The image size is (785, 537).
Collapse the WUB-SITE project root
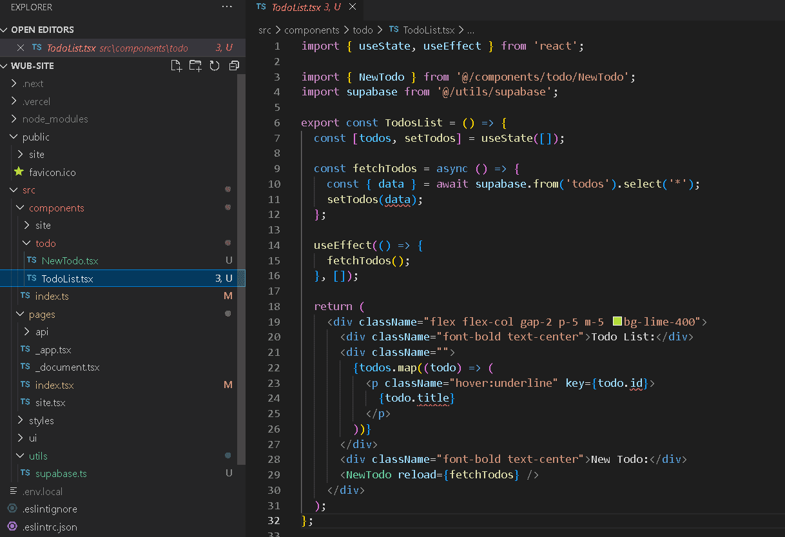point(32,66)
